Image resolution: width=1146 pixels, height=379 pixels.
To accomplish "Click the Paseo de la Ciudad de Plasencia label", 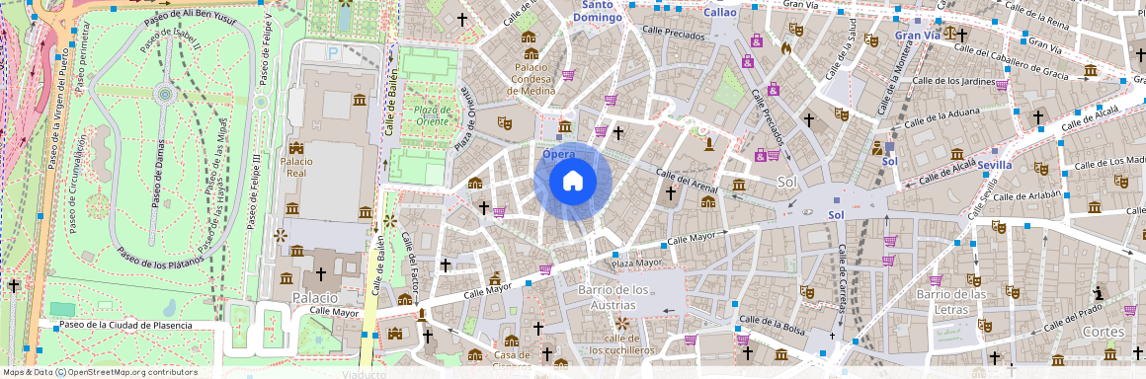I will [x=125, y=325].
